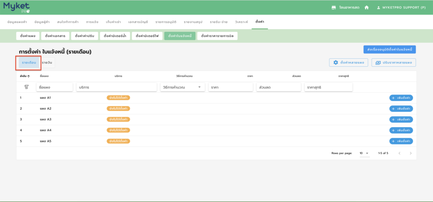Go to home via house icon

367,8
